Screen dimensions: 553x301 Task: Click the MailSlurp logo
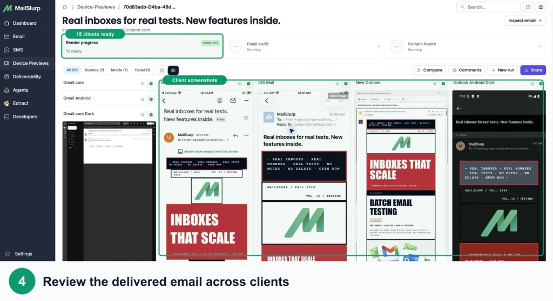22,8
